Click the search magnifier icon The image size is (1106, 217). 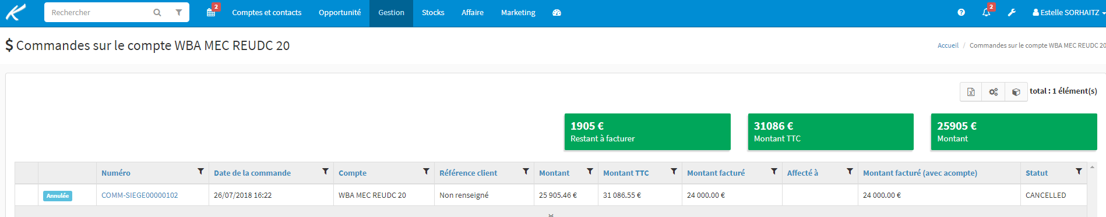click(x=157, y=12)
